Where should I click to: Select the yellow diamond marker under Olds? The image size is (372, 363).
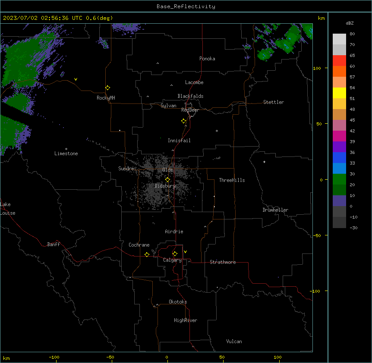pos(168,180)
